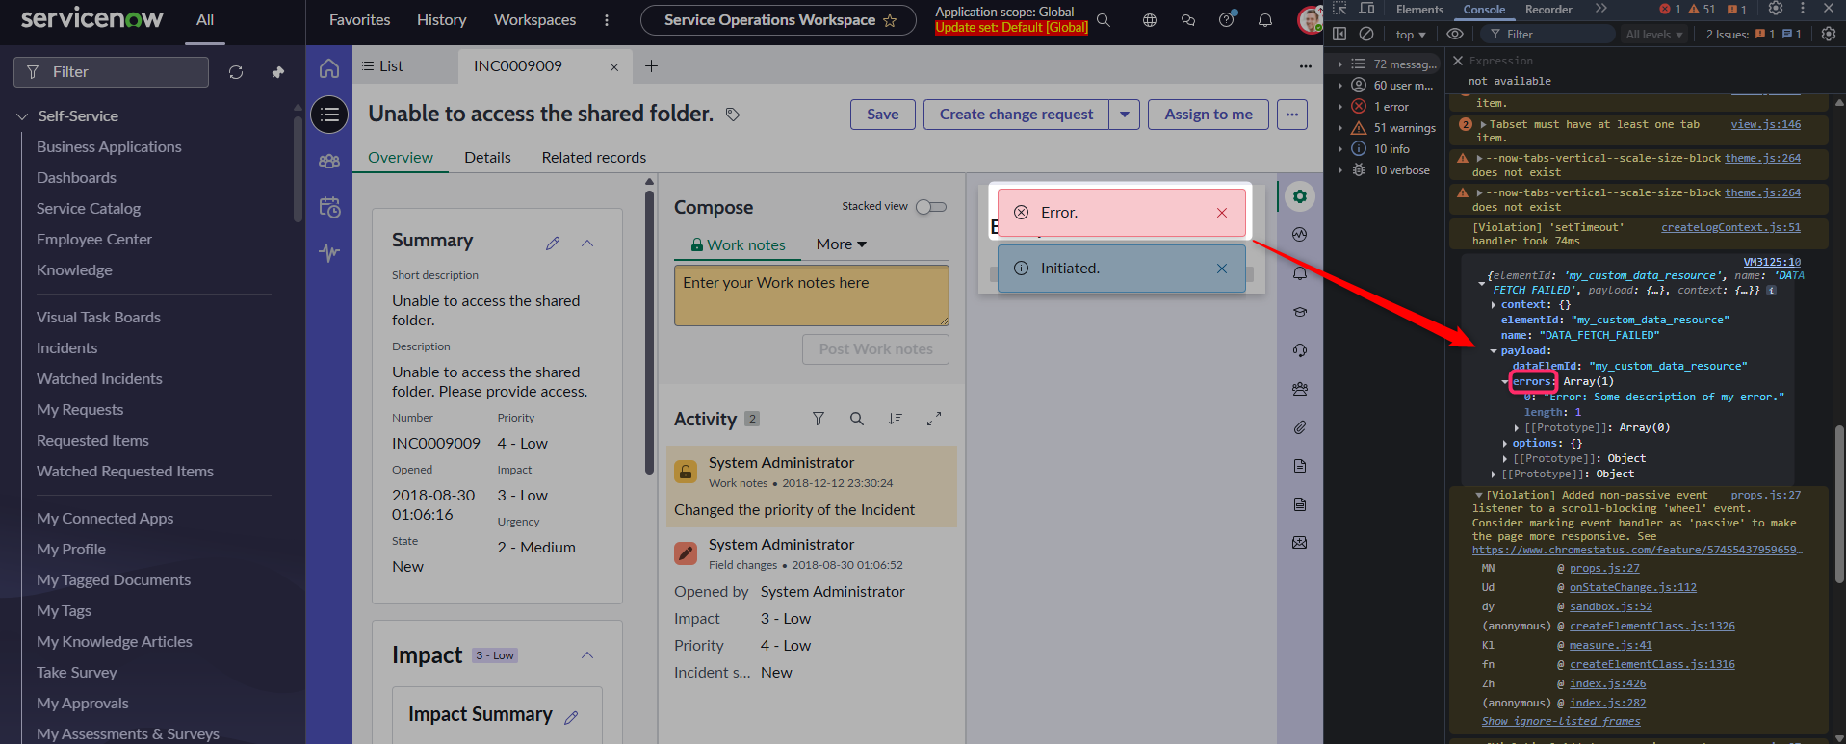
Task: Dismiss the Error notification
Action: tap(1222, 213)
